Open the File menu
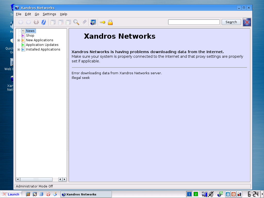 coord(19,14)
